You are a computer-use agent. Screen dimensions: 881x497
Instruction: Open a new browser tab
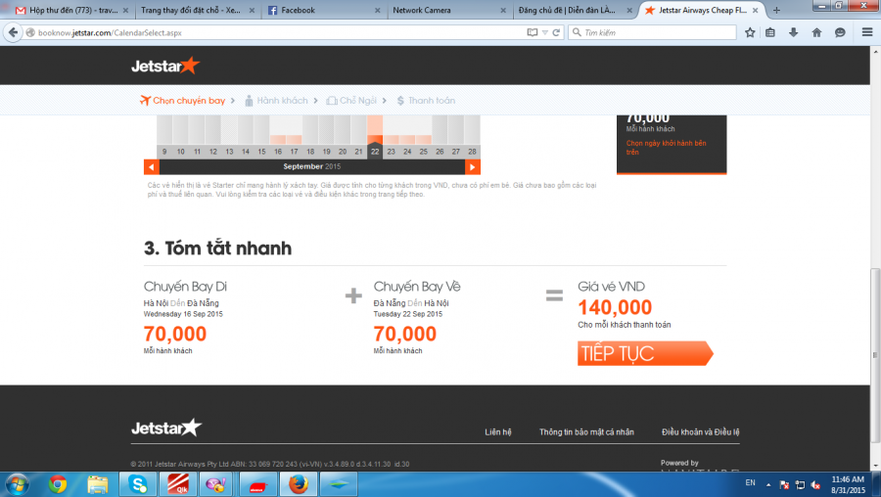point(777,10)
